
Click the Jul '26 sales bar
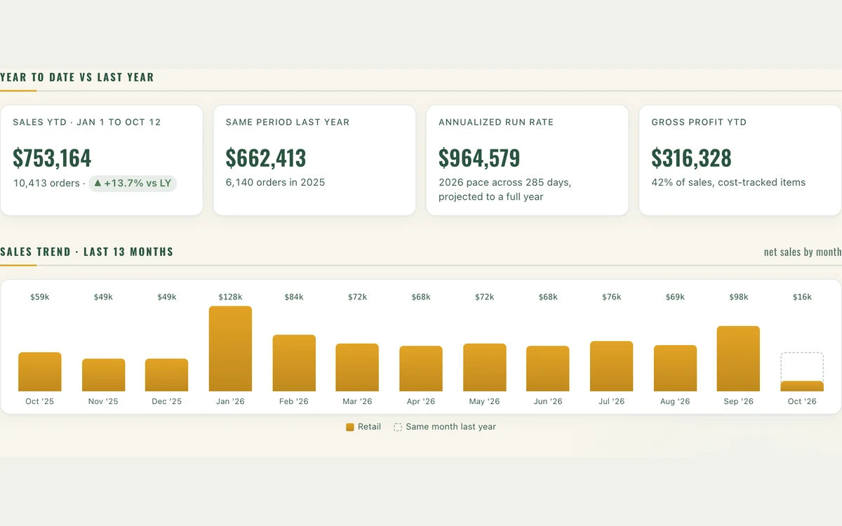pyautogui.click(x=611, y=366)
